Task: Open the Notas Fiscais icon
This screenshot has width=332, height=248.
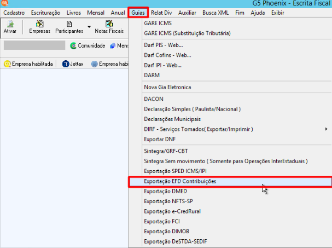Action: [109, 24]
